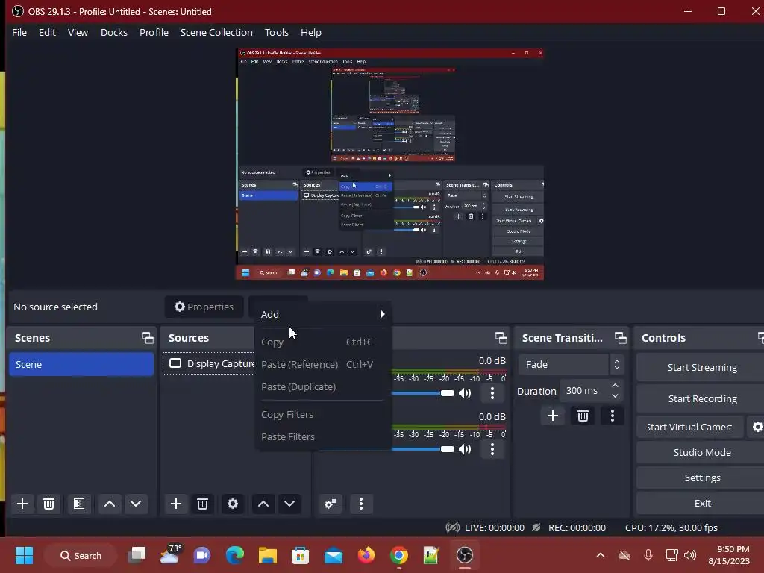Open options dots for upper audio channel
Image resolution: width=764 pixels, height=573 pixels.
coord(492,393)
